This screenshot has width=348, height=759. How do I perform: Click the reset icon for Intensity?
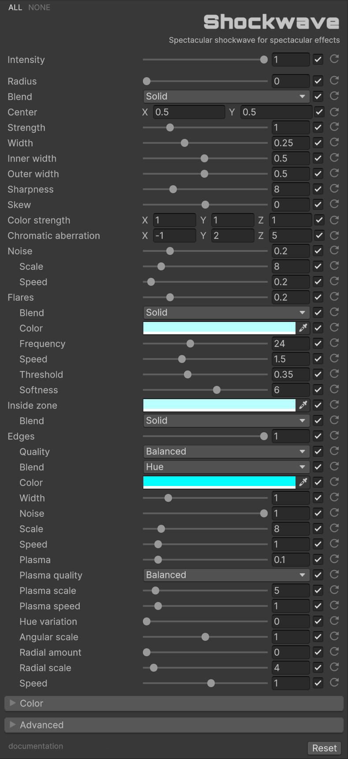click(x=334, y=59)
